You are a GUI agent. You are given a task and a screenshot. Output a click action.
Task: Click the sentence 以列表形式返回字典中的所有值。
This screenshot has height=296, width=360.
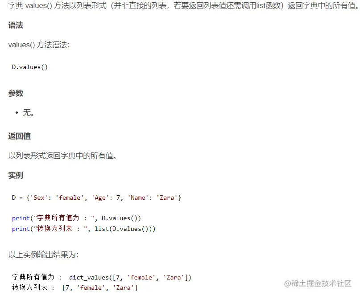tap(62, 156)
